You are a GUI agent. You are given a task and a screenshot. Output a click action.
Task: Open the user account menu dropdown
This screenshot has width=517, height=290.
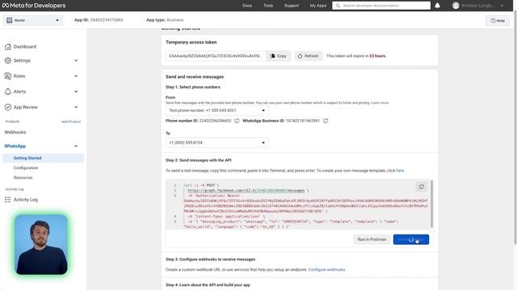pos(502,6)
